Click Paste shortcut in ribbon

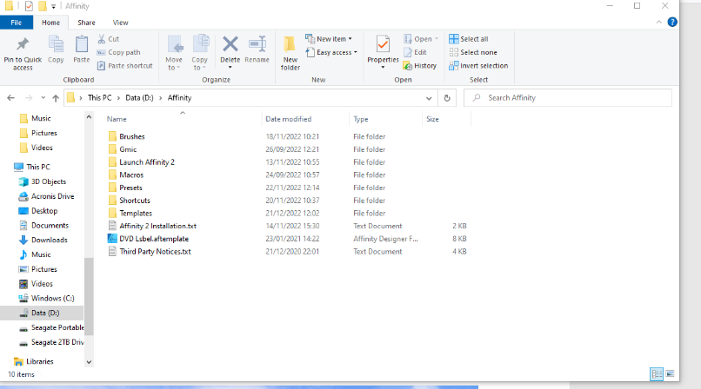[x=124, y=66]
